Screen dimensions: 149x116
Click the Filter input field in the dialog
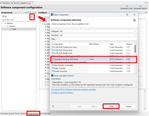[98, 39]
